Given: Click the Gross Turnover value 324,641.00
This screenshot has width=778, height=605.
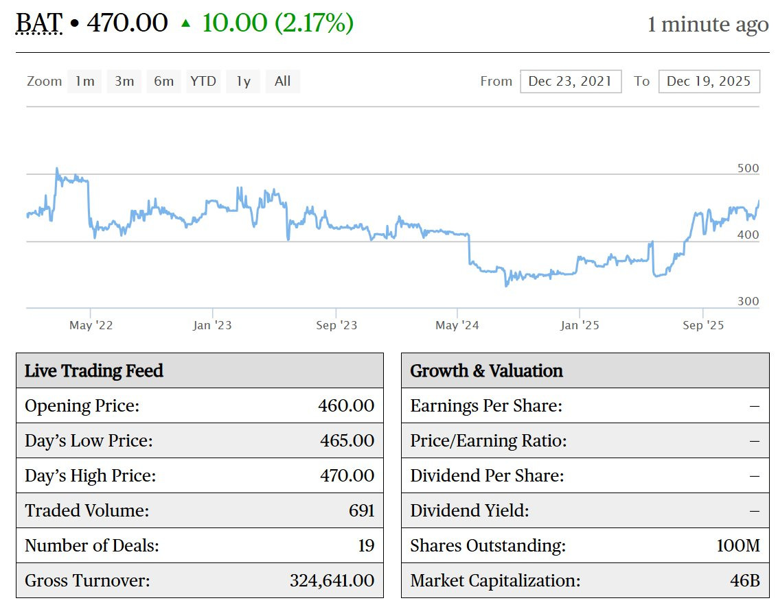Looking at the screenshot, I should (x=332, y=581).
